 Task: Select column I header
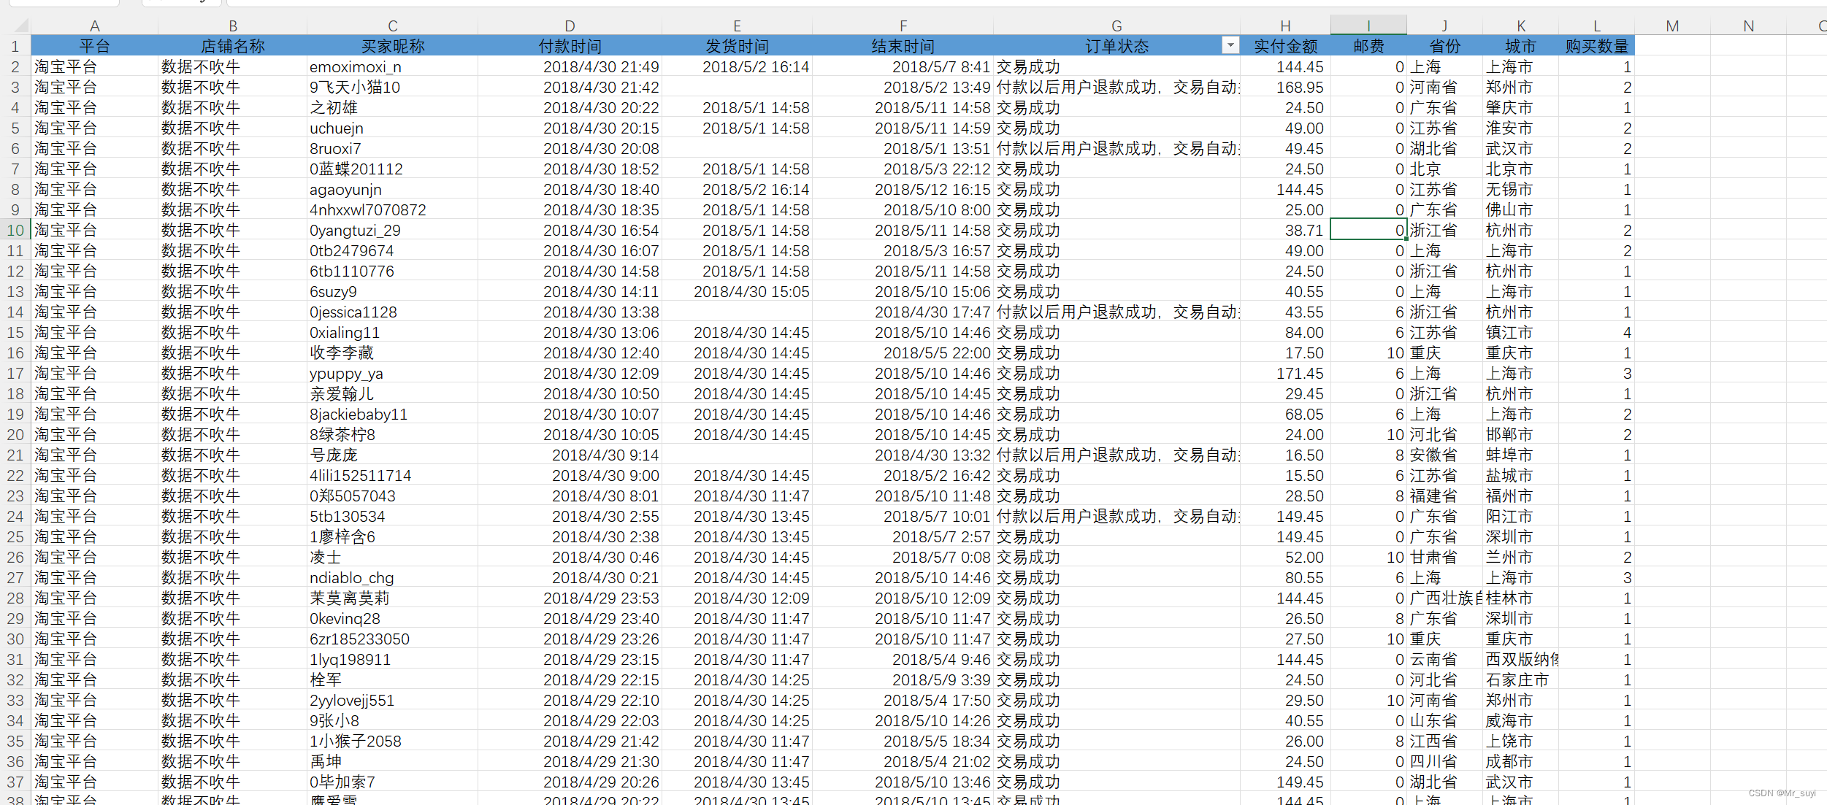[x=1368, y=26]
